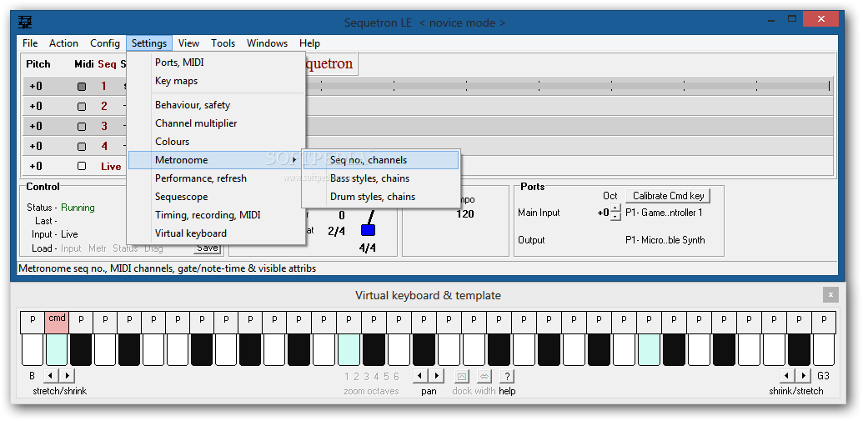Image resolution: width=863 pixels, height=421 pixels.
Task: Click sequence number 3 label
Action: point(104,126)
